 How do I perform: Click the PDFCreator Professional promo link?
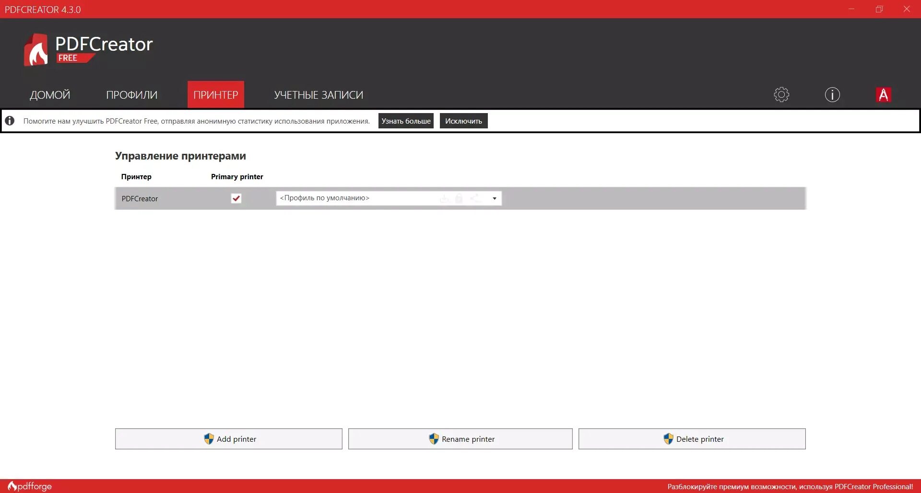tap(790, 486)
